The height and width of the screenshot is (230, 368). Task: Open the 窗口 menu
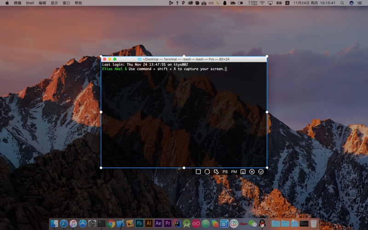(66, 3)
